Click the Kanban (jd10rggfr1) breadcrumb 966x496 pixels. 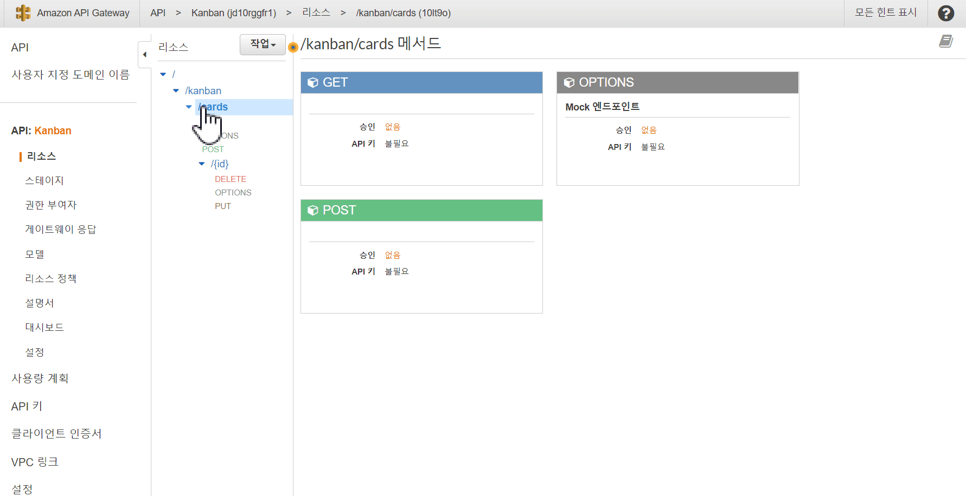234,13
